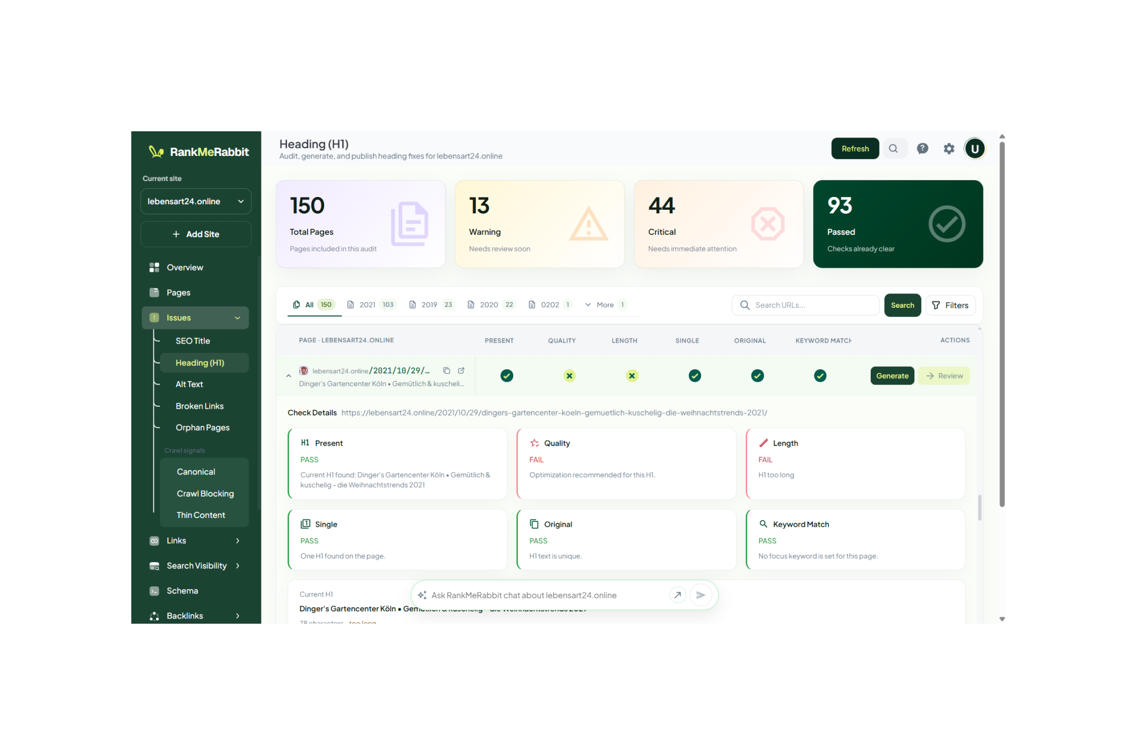Open the user avatar menu
Image resolution: width=1138 pixels, height=755 pixels.
974,149
